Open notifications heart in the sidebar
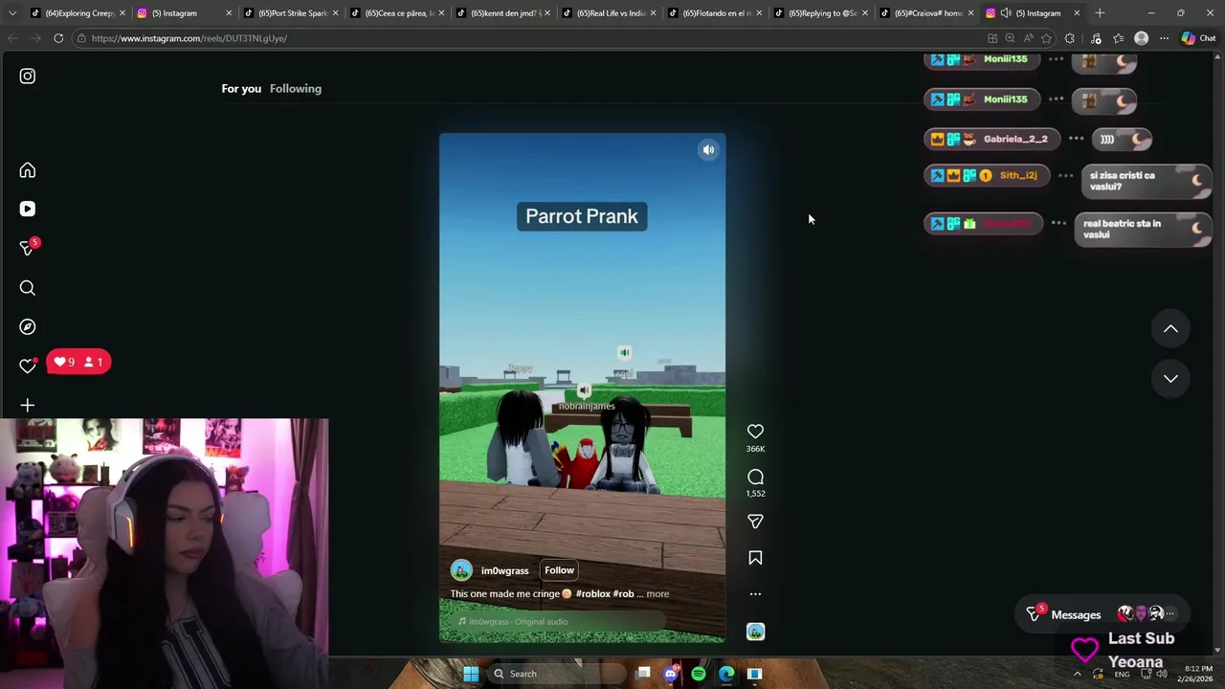This screenshot has width=1225, height=689. pos(27,366)
